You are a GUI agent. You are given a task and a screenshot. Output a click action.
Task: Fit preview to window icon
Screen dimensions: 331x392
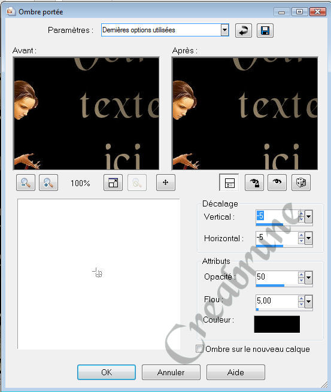[x=113, y=183]
